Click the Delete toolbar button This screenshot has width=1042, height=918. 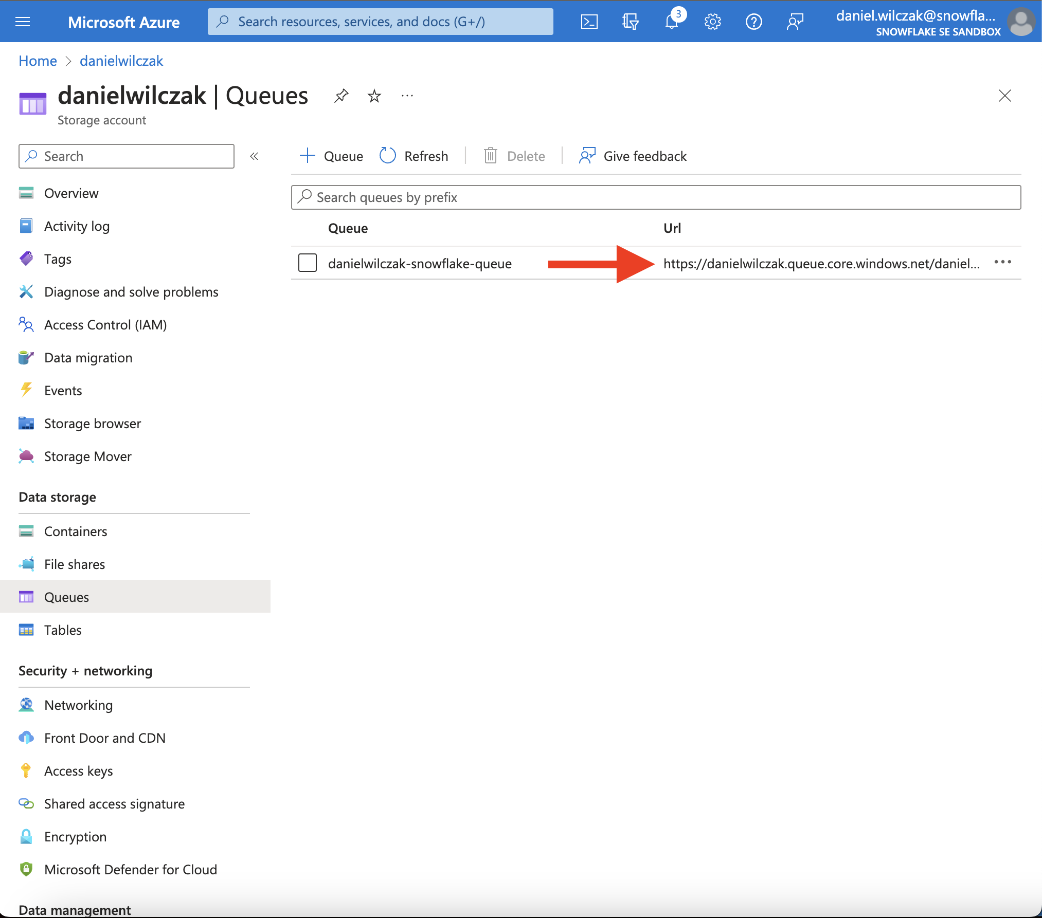click(x=514, y=156)
